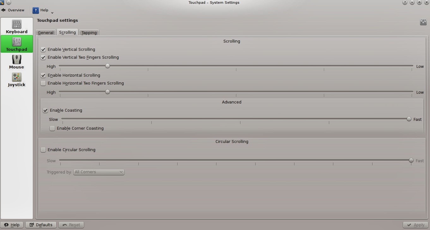
Task: Toggle the Enable Coasting checkbox
Action: tap(45, 110)
